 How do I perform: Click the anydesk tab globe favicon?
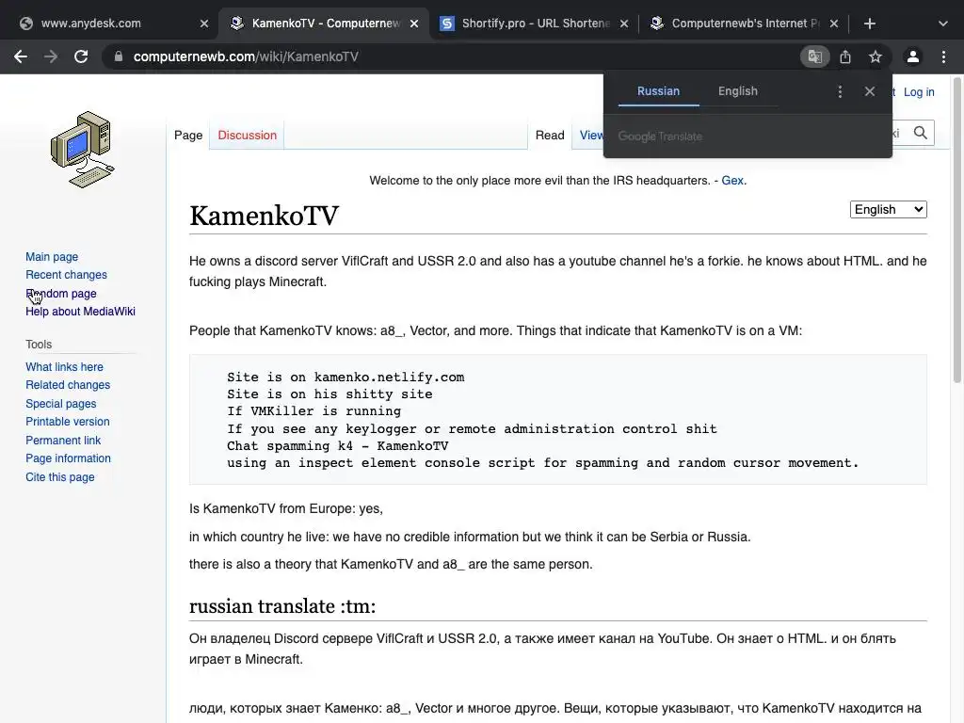click(25, 24)
